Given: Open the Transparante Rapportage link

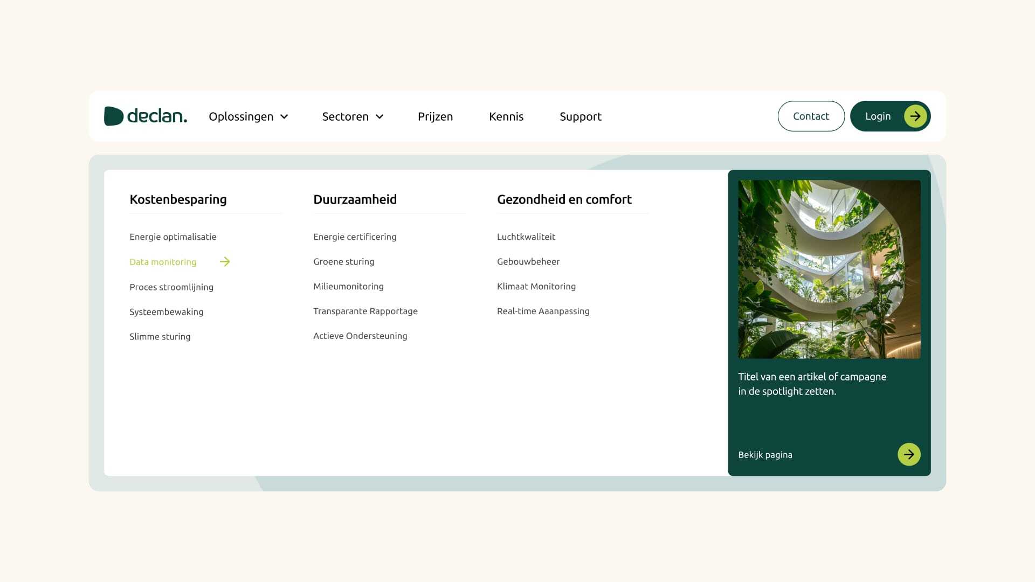Looking at the screenshot, I should [x=365, y=311].
